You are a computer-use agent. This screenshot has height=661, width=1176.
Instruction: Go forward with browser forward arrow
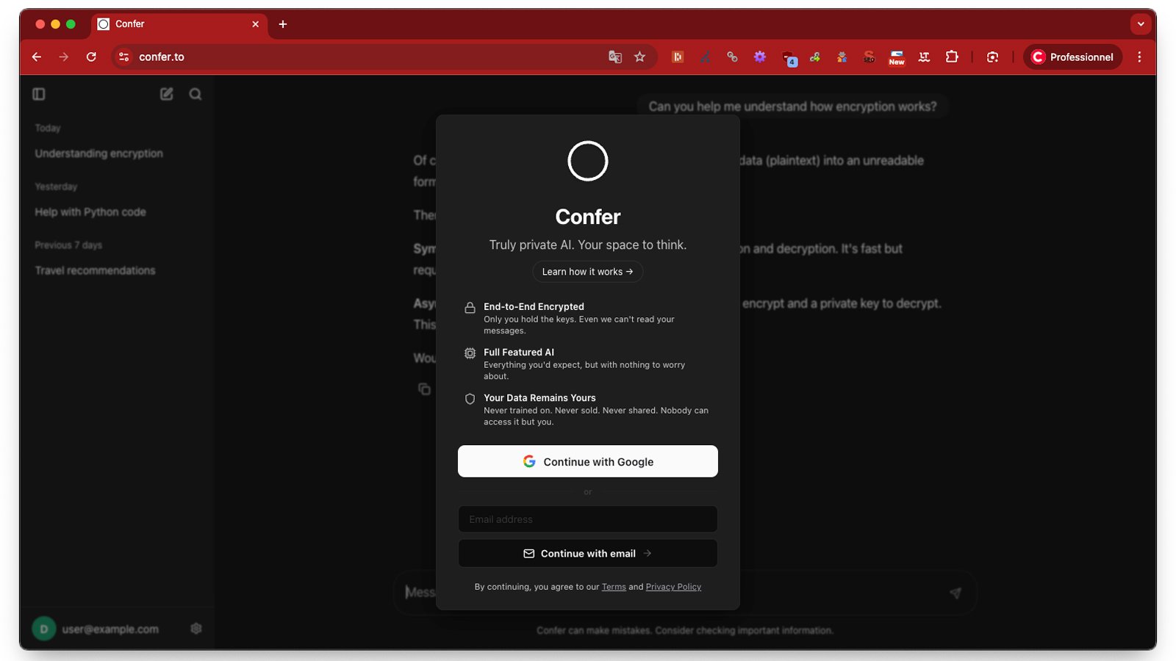(x=64, y=57)
